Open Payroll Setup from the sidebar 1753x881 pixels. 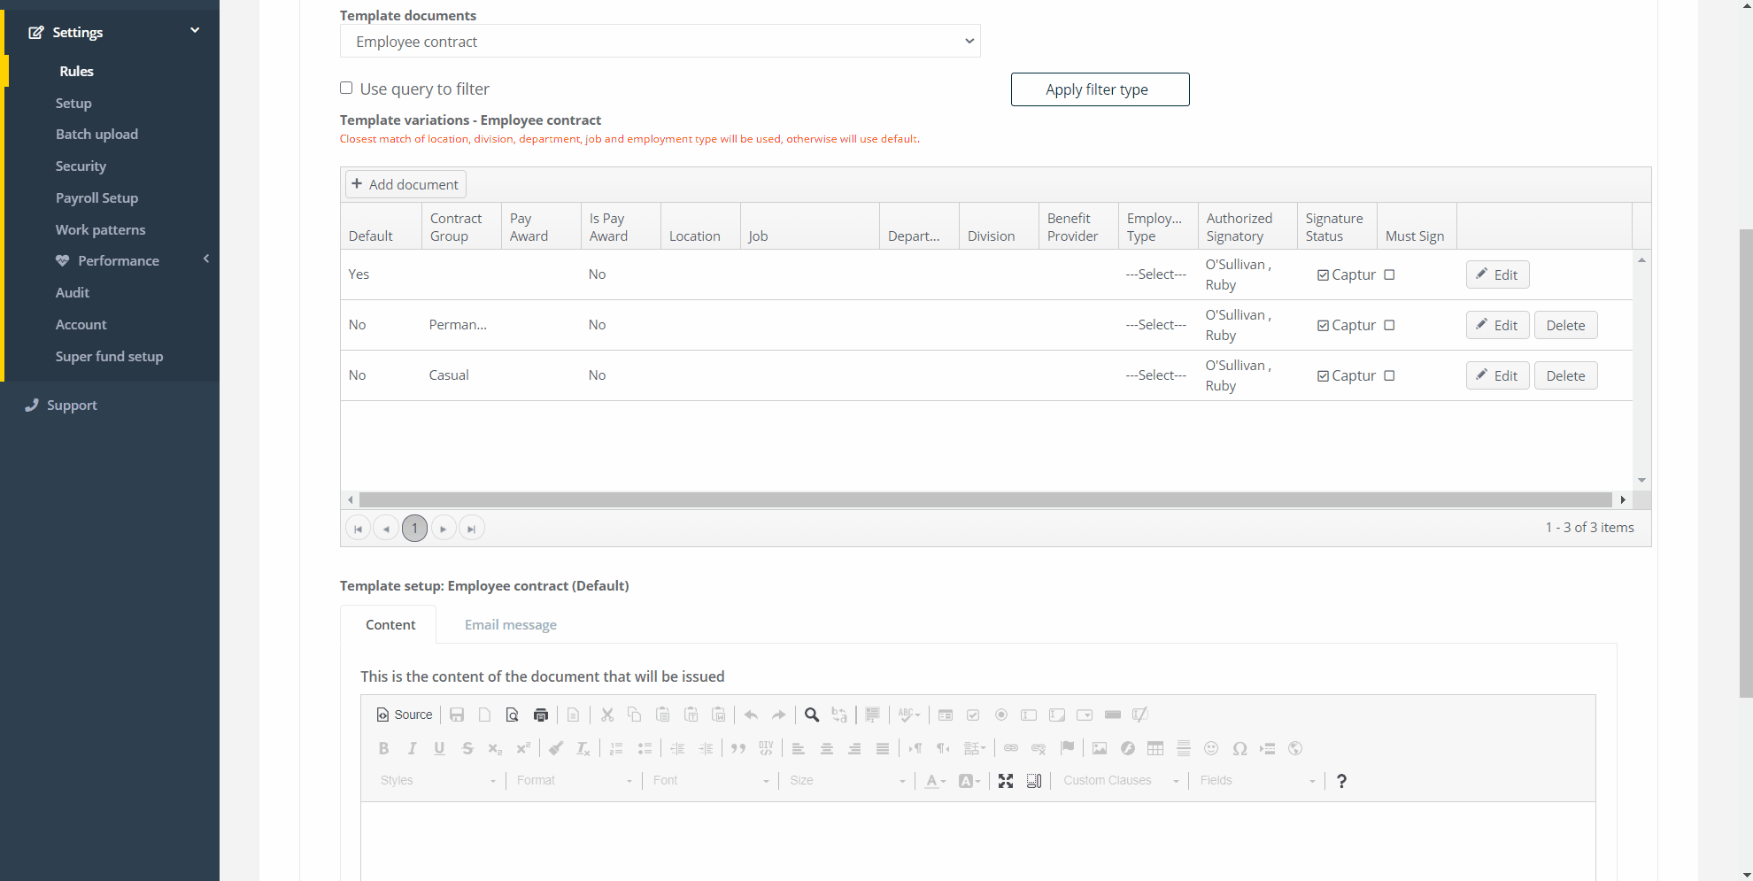[97, 197]
